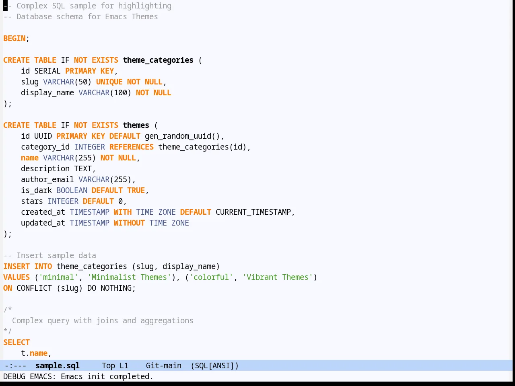Viewport: 515px width, 386px height.
Task: Click the 'stars' column name
Action: click(x=32, y=201)
